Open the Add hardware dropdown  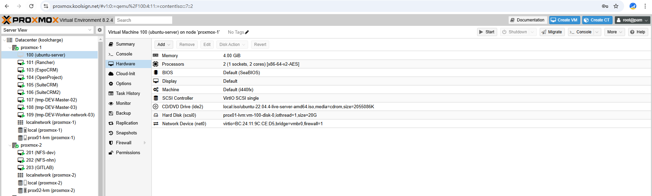pos(164,45)
